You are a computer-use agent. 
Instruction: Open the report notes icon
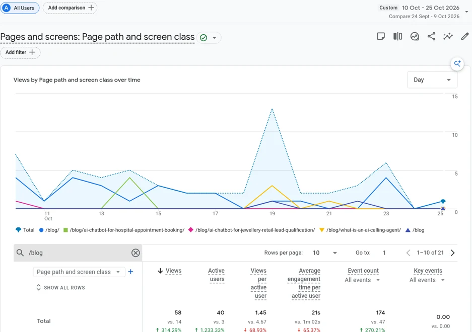click(x=381, y=36)
